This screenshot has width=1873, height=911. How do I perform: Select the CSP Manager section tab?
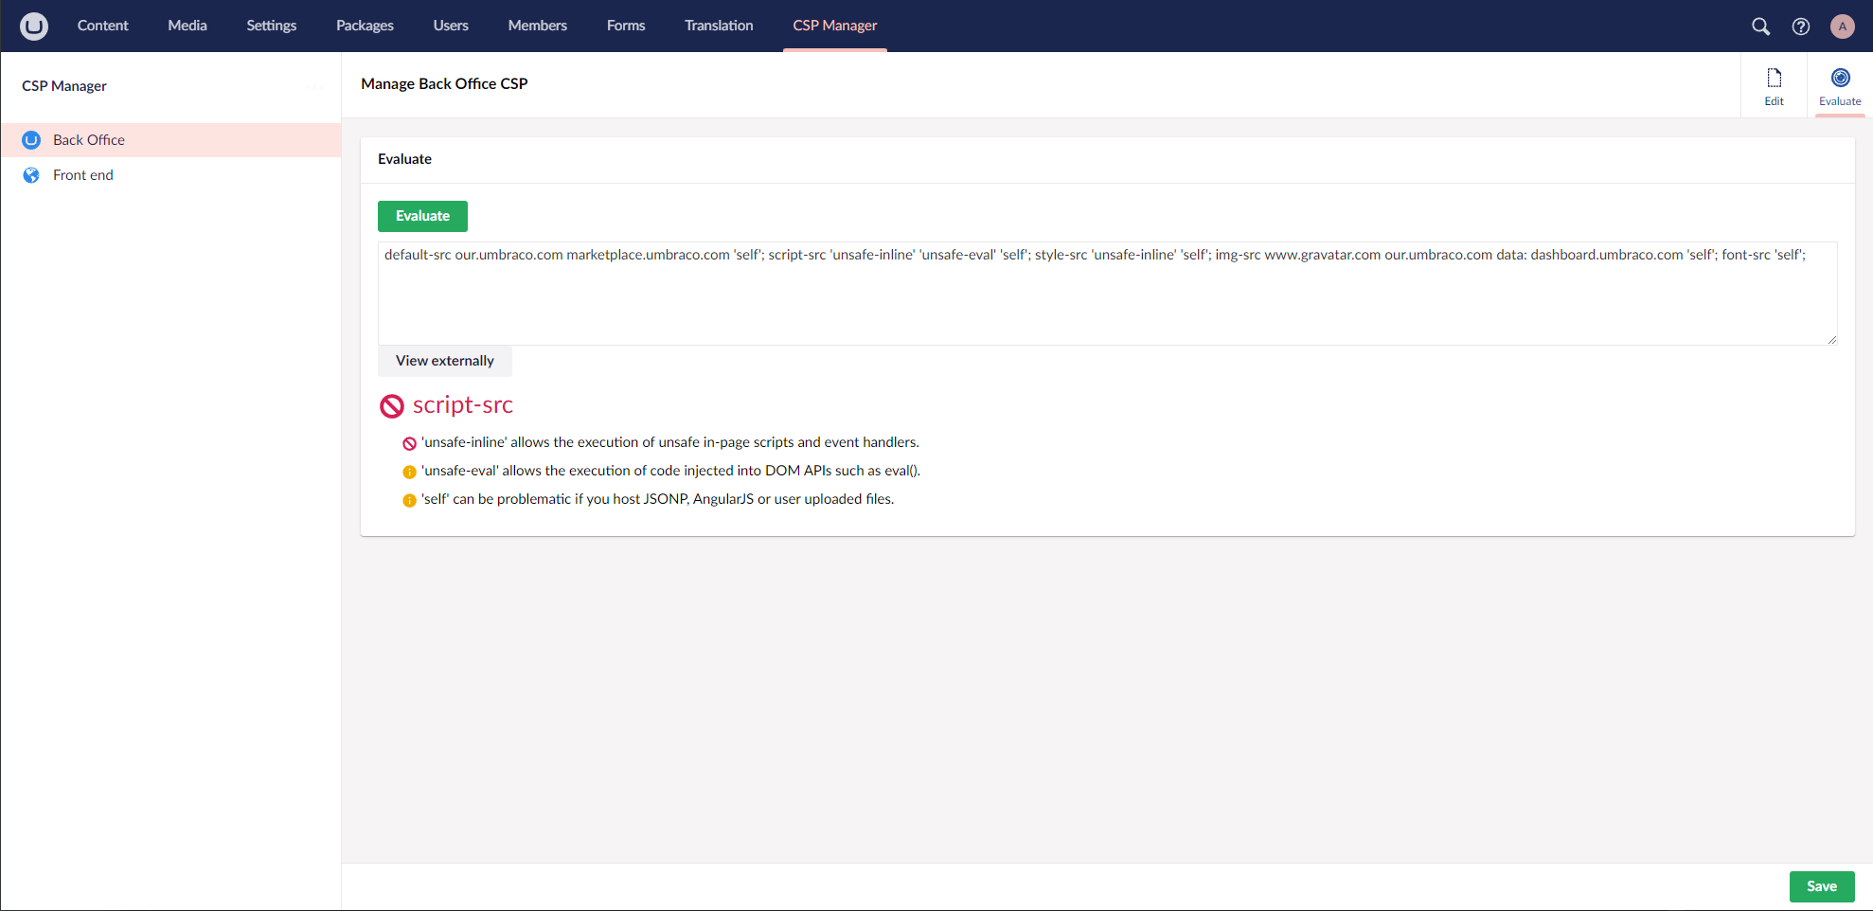[835, 26]
